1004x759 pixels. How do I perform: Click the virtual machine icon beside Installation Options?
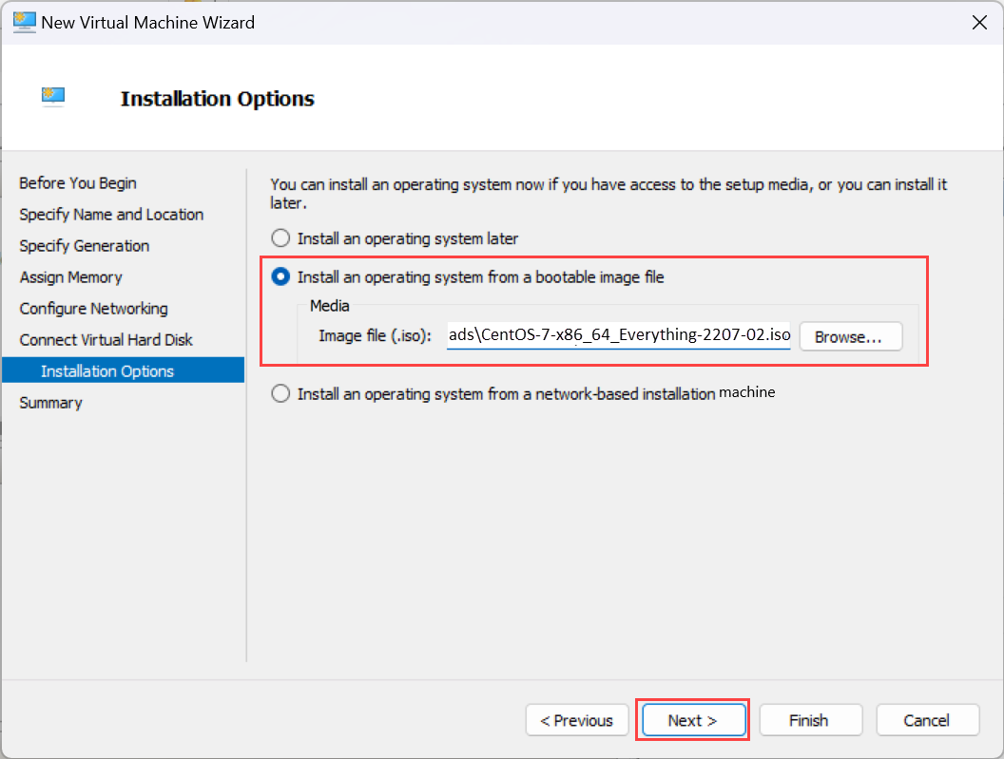pos(53,96)
